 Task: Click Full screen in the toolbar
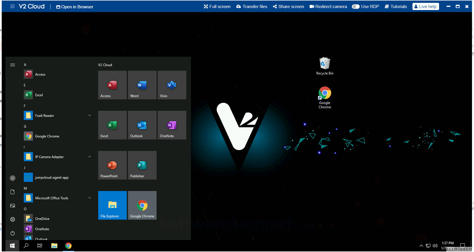217,7
